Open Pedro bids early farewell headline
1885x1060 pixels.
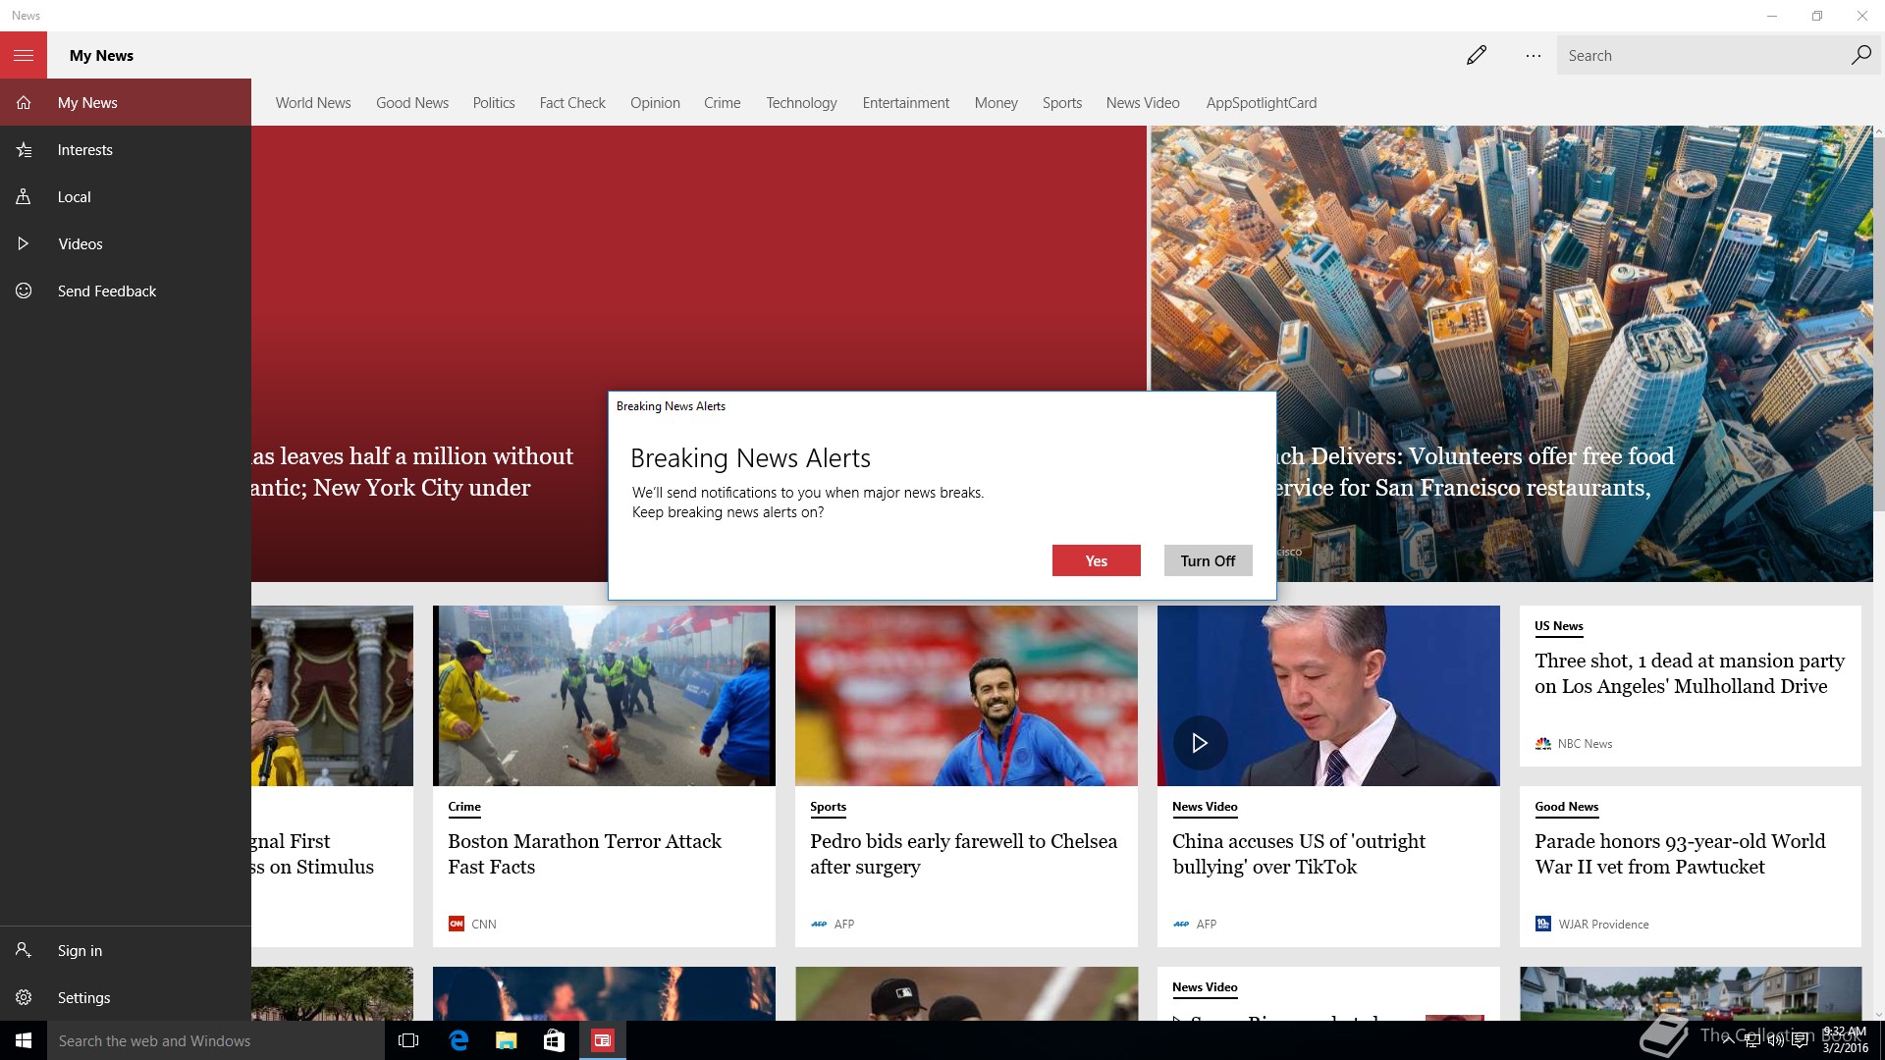(963, 854)
